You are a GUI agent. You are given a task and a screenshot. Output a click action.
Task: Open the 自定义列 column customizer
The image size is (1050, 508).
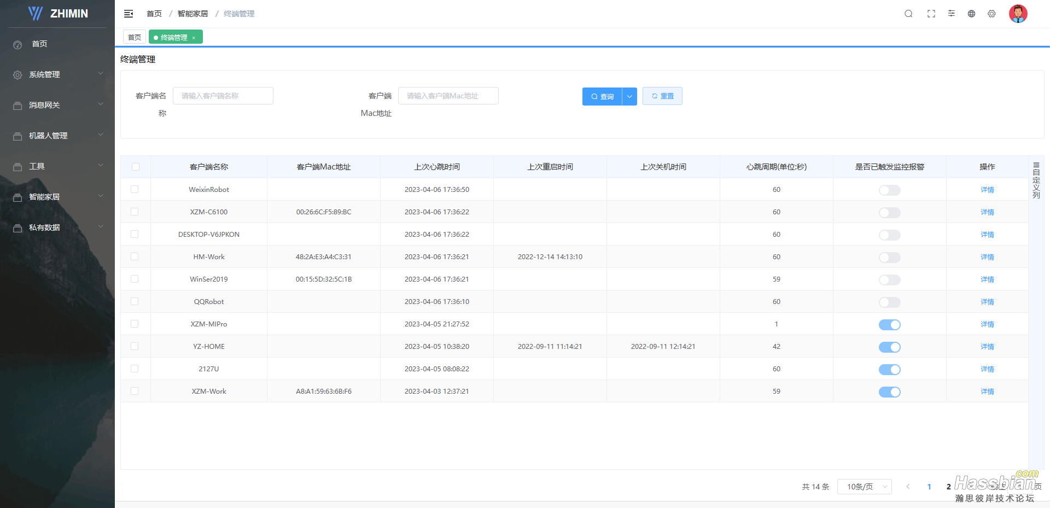click(x=1036, y=180)
